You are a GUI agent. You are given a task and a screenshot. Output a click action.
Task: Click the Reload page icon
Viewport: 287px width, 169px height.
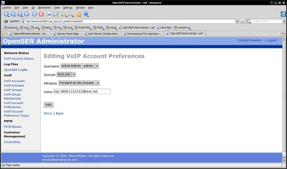pos(35,14)
